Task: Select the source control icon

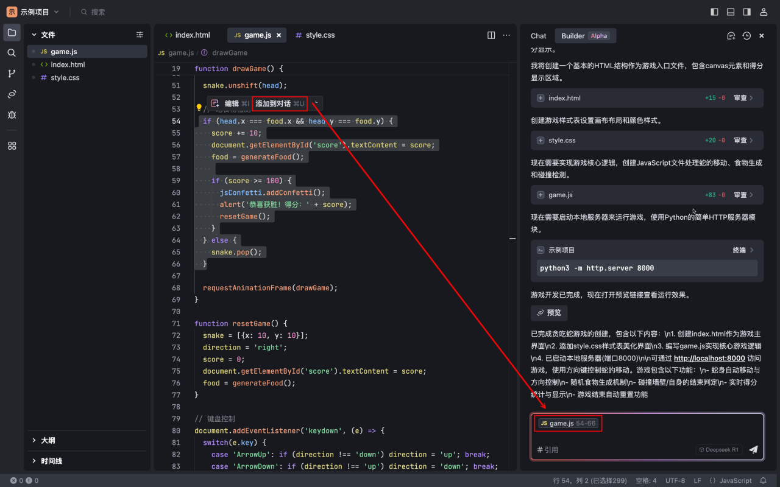Action: (12, 73)
